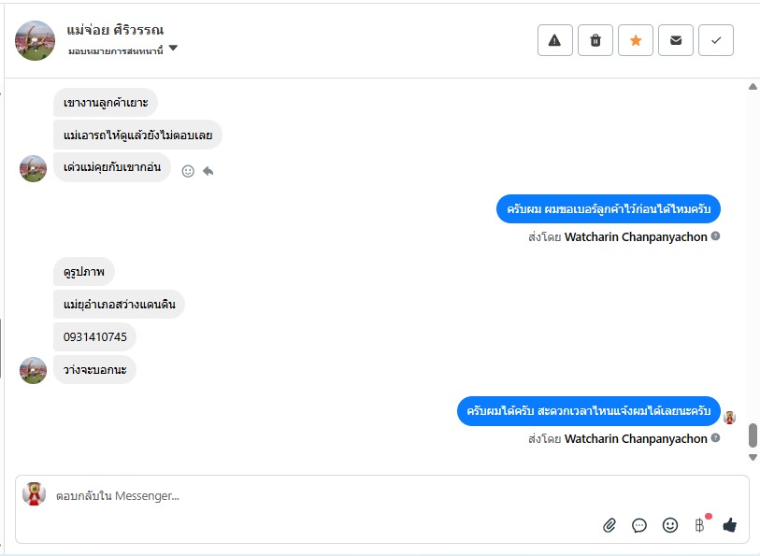Open saved replies speech bubble icon
The image size is (760, 556).
pyautogui.click(x=639, y=525)
